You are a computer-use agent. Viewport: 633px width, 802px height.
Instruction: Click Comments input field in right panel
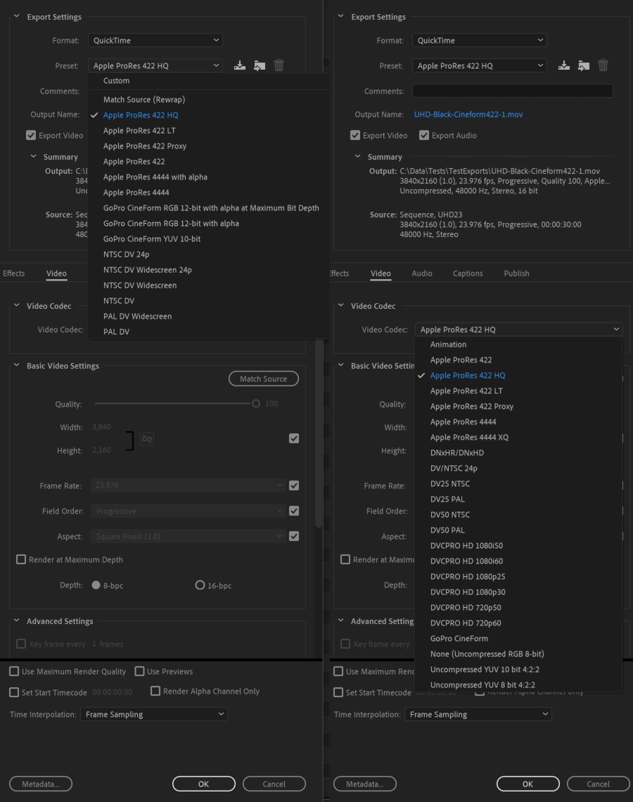click(x=512, y=91)
